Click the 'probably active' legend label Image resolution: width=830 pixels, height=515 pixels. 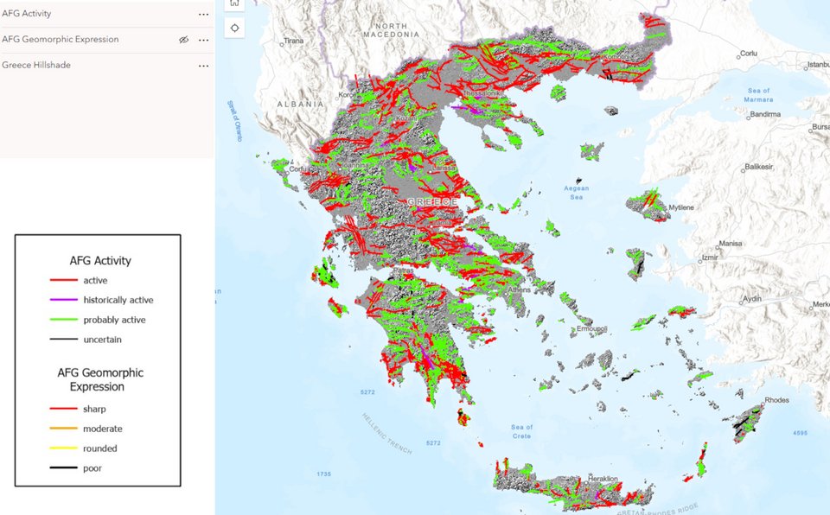[x=113, y=320]
